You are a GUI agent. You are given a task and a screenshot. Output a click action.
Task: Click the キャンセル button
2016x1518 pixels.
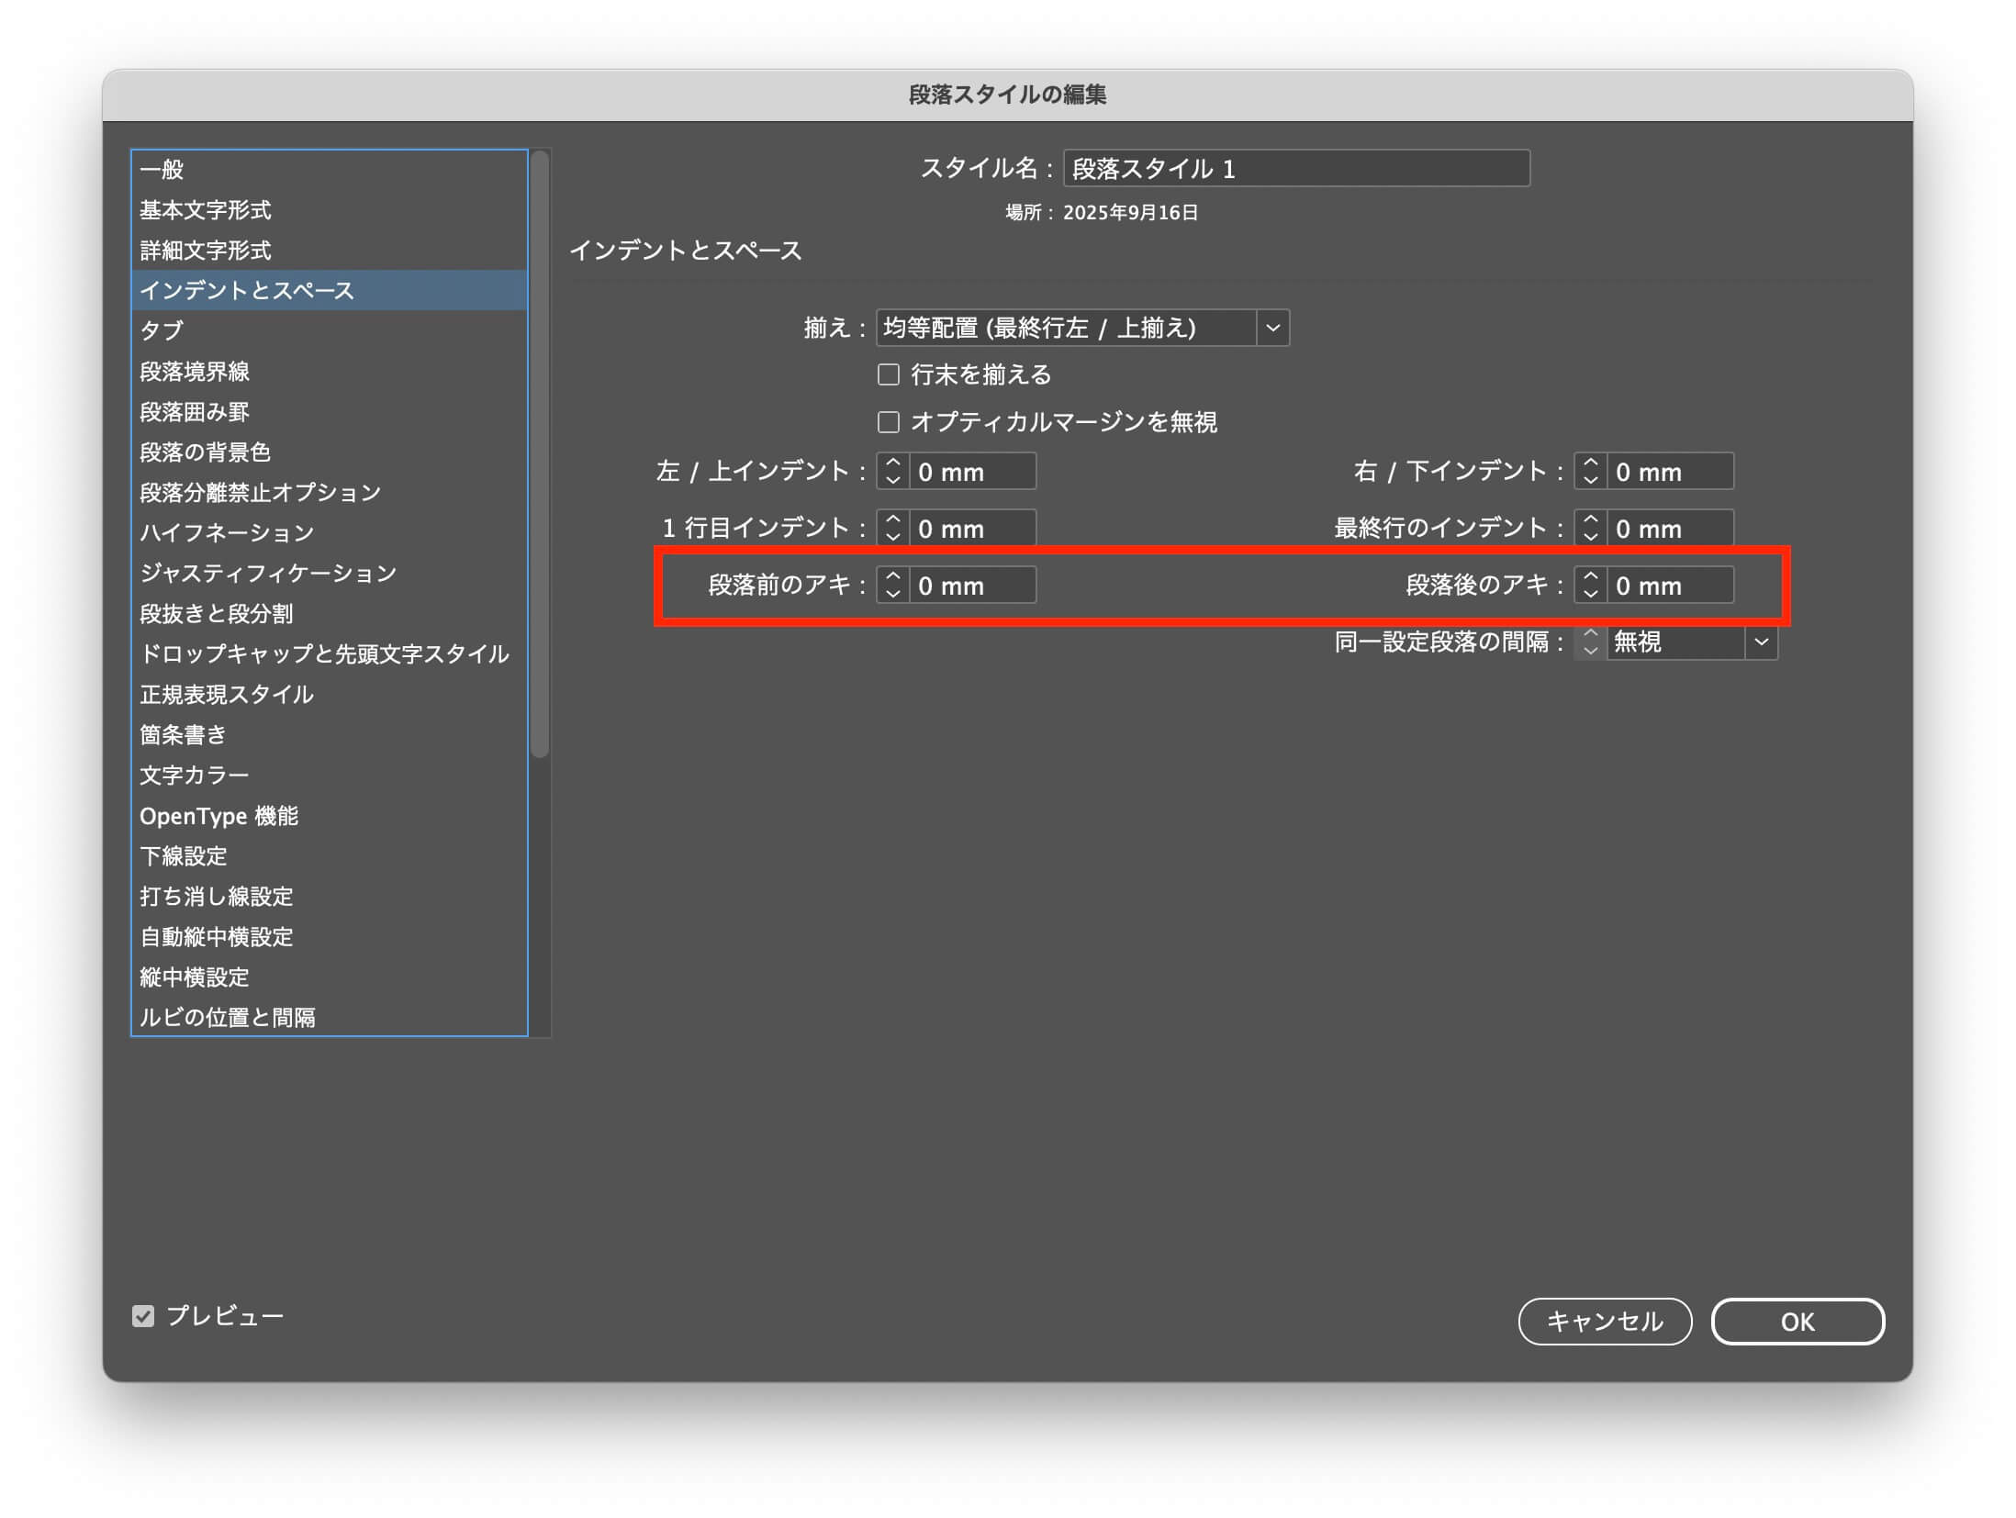1604,1322
